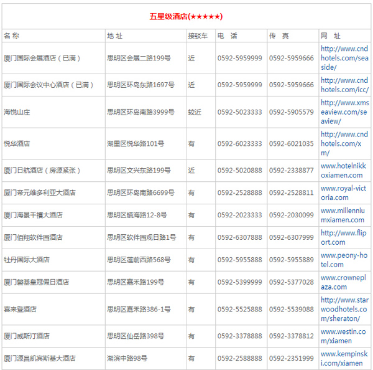
Task: Click the 传真 column header
Action: point(279,36)
